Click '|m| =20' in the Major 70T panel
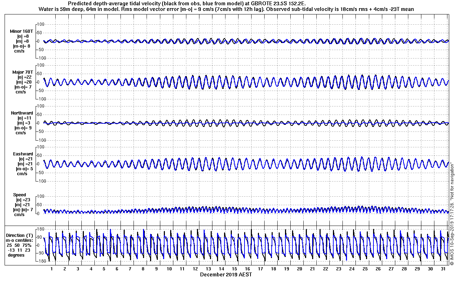This screenshot has width=458, height=282. pyautogui.click(x=24, y=82)
